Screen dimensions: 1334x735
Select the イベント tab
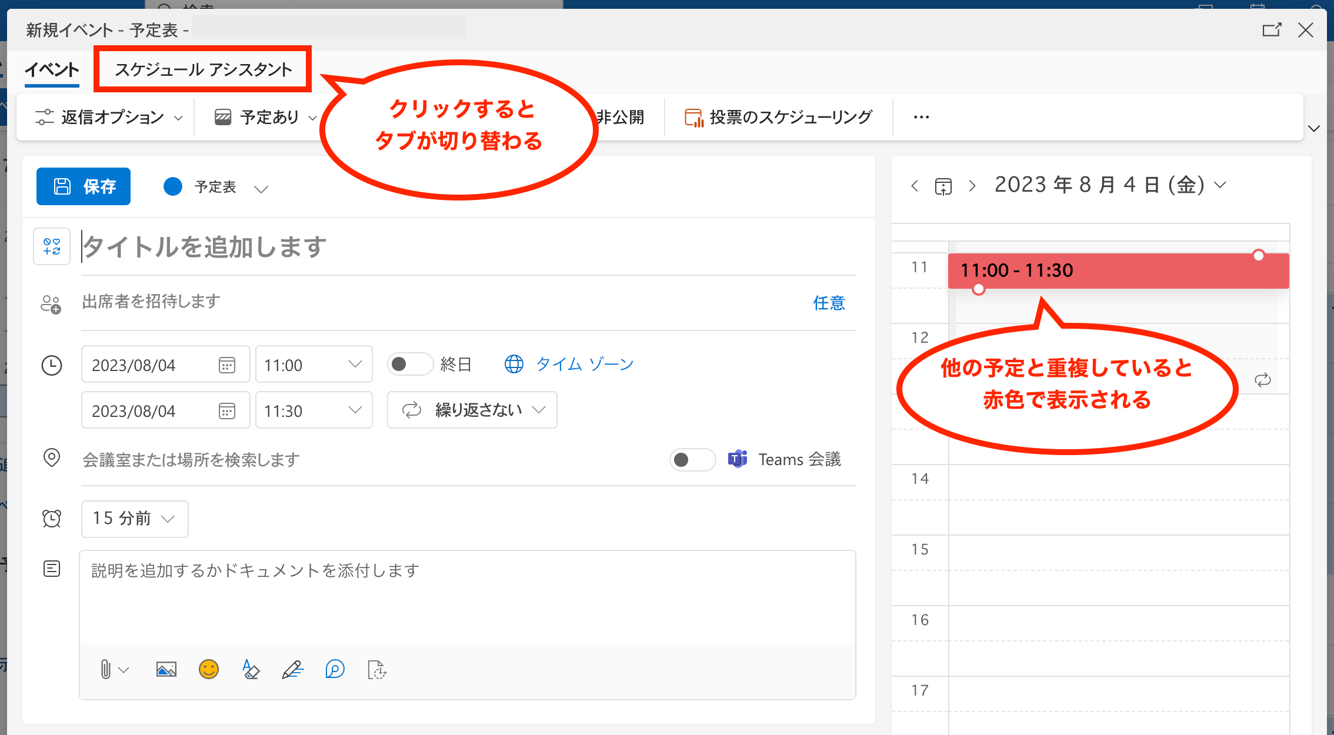(x=52, y=69)
